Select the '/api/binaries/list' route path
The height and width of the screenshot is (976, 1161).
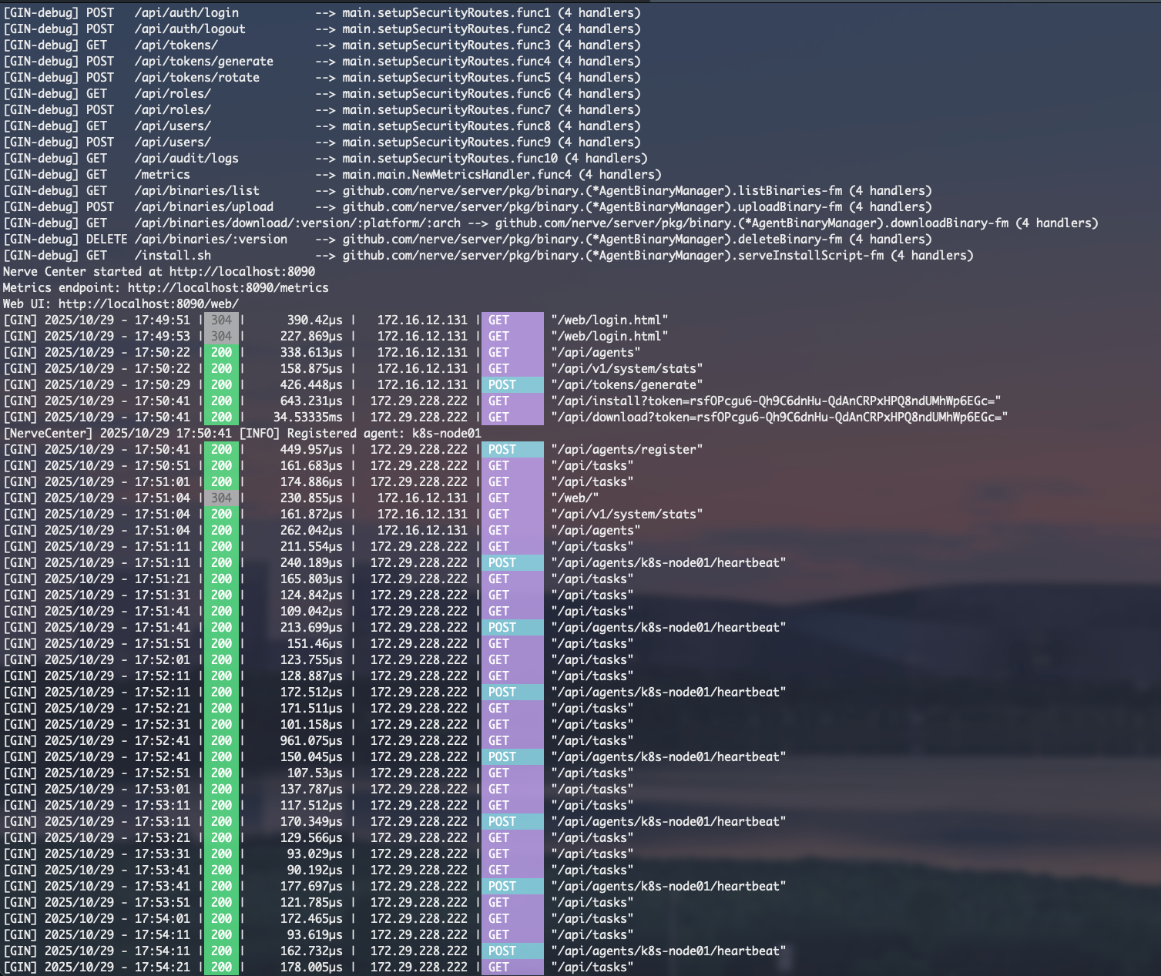197,190
